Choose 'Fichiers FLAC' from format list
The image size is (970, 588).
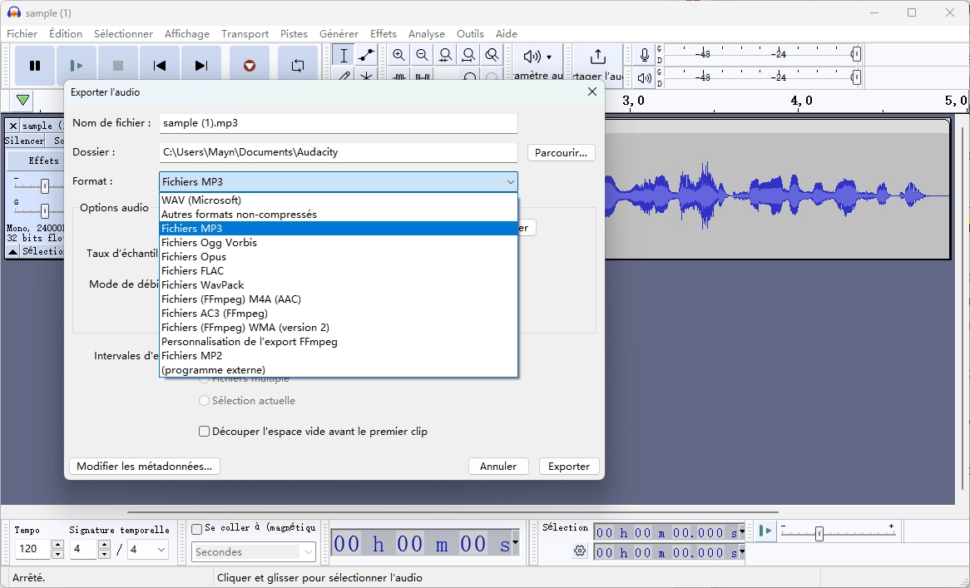(192, 271)
